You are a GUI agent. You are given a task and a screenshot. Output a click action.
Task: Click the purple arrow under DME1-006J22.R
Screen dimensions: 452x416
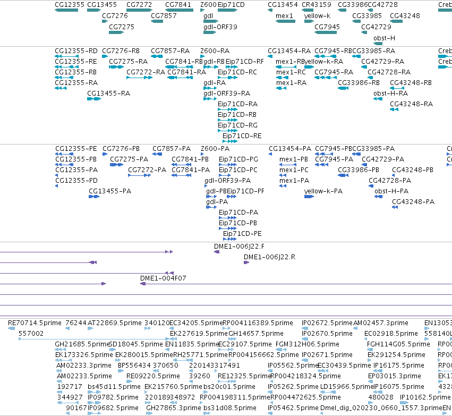point(246,262)
